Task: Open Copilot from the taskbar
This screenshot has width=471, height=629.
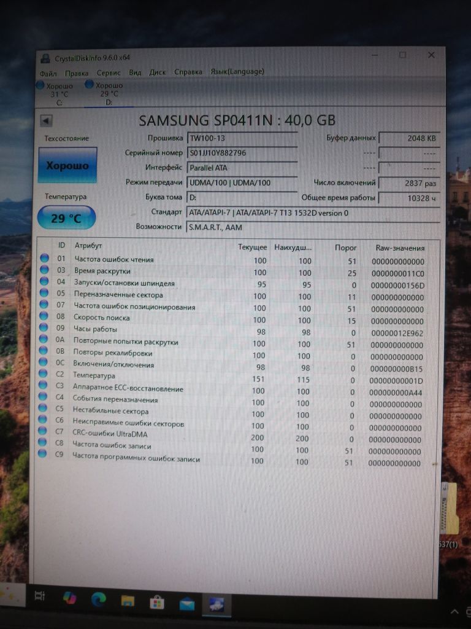Action: click(70, 598)
